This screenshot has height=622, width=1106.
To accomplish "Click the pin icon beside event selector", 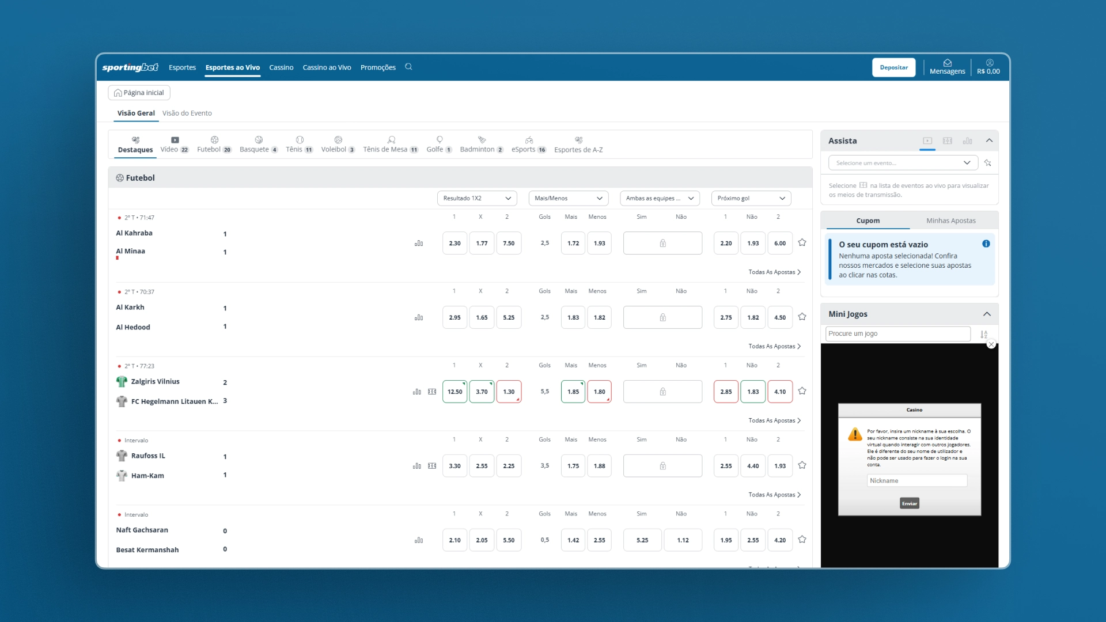I will 988,163.
